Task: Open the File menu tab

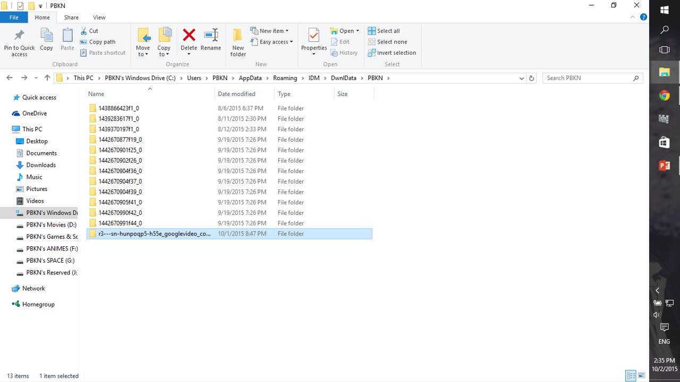Action: click(x=14, y=18)
